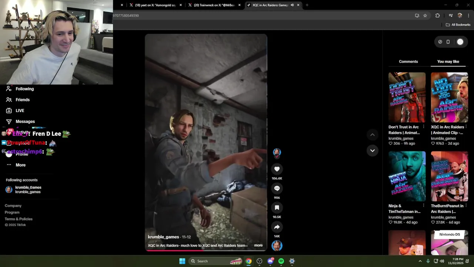Open Friends in TikTok sidebar
This screenshot has width=474, height=267.
point(18,100)
